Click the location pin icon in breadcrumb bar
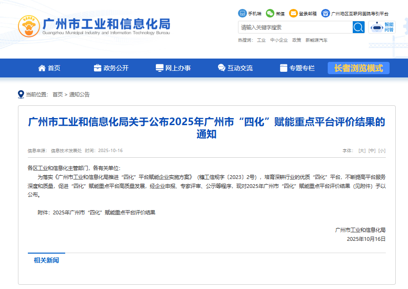The image size is (408, 289). (20, 93)
